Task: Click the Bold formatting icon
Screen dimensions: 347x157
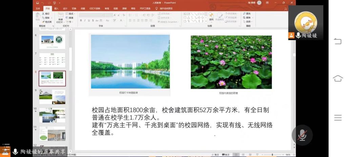Action: pos(81,21)
